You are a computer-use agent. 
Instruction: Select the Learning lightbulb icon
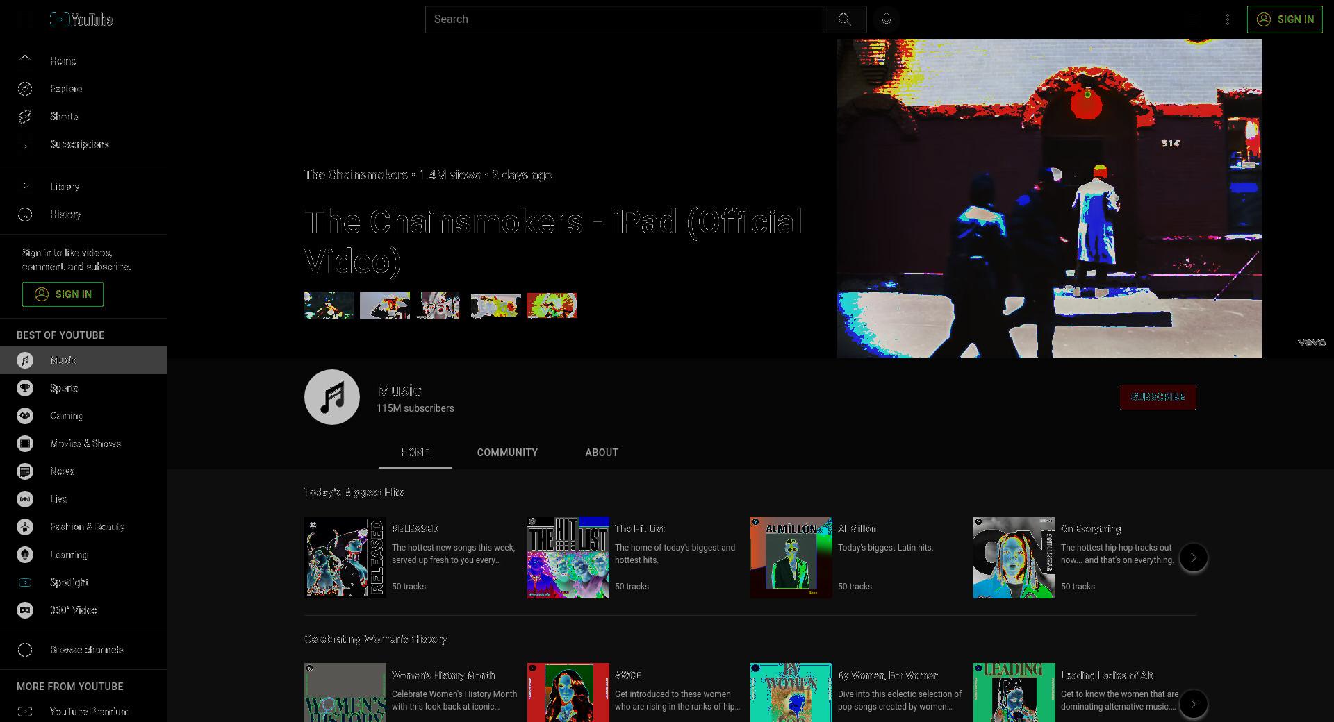pyautogui.click(x=25, y=555)
